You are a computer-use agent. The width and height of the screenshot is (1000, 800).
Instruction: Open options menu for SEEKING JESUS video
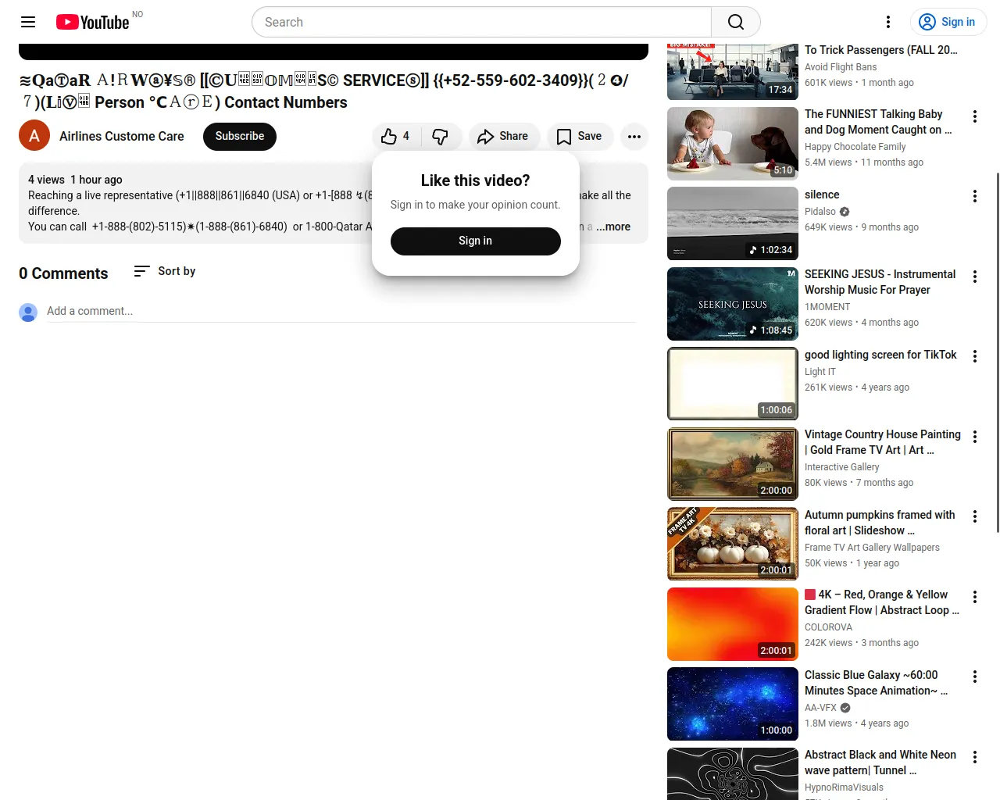[x=974, y=277]
